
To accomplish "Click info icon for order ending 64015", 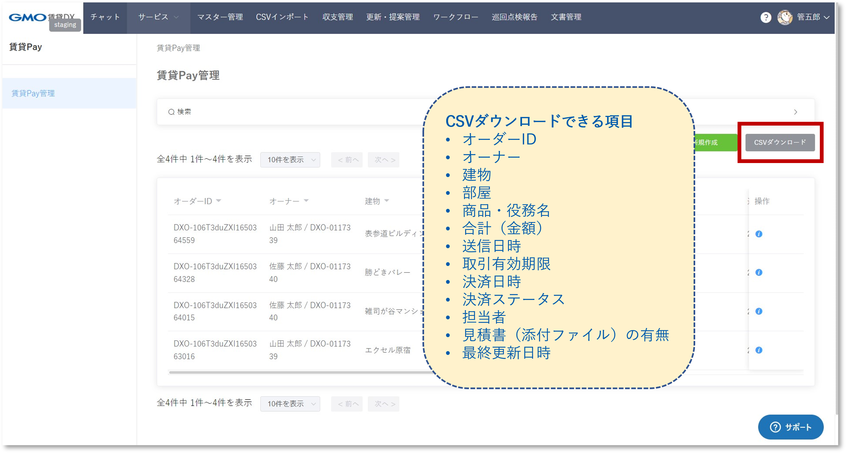I will 759,311.
